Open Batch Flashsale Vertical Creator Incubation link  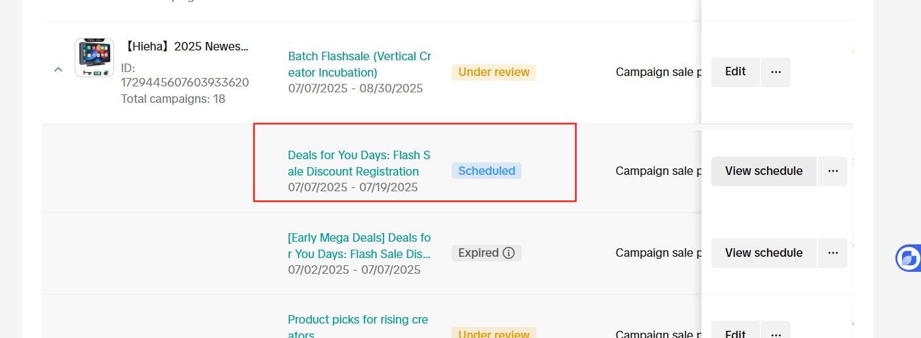point(359,64)
